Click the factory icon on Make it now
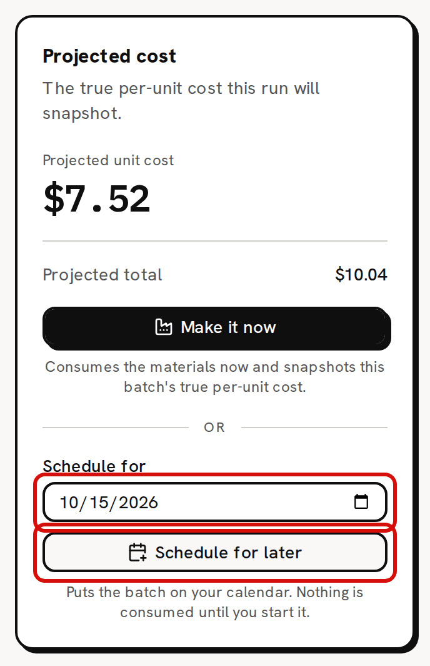Viewport: 430px width, 666px height. 164,327
